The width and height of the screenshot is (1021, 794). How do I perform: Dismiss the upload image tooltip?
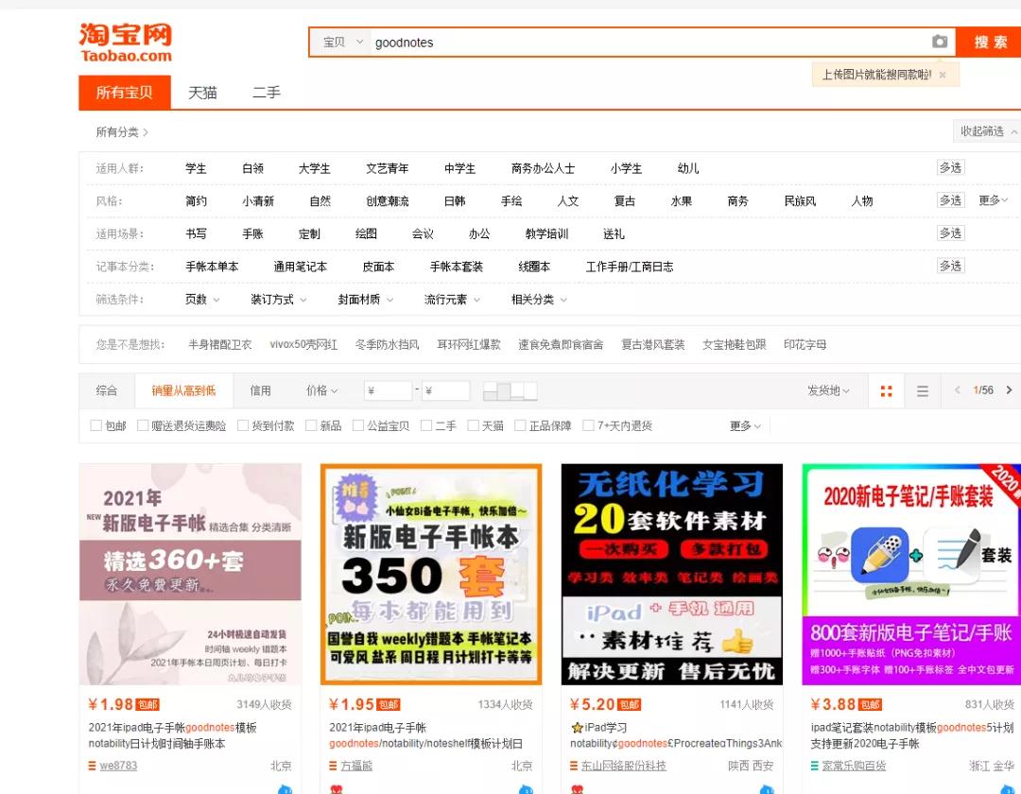pos(943,75)
